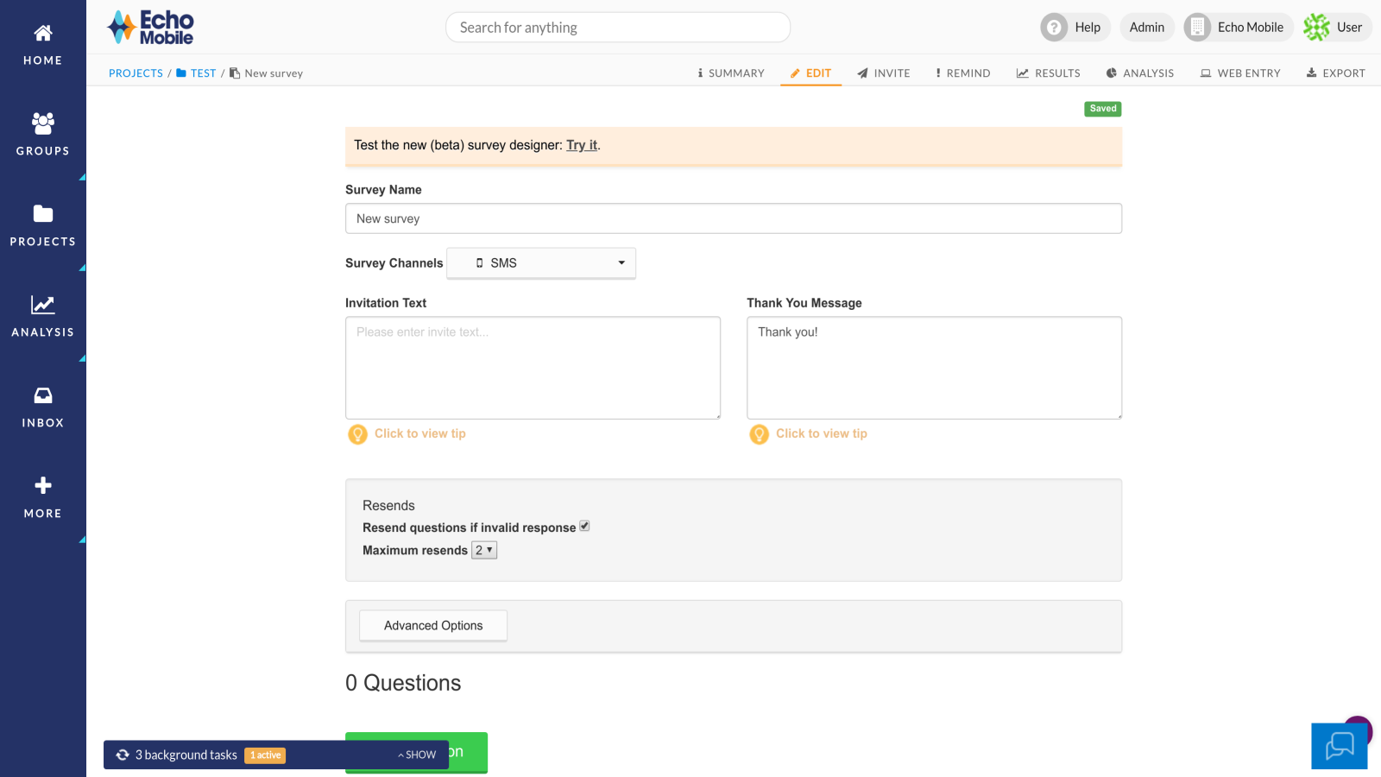
Task: Expand Advanced Options
Action: [x=432, y=625]
